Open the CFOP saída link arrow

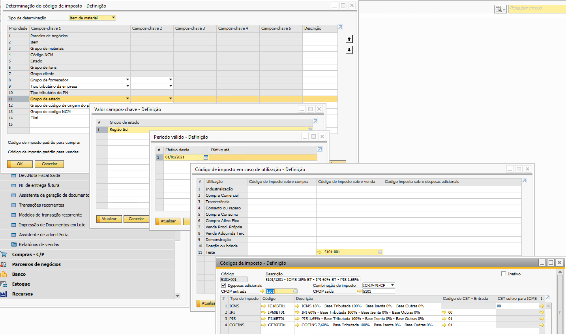(x=360, y=292)
